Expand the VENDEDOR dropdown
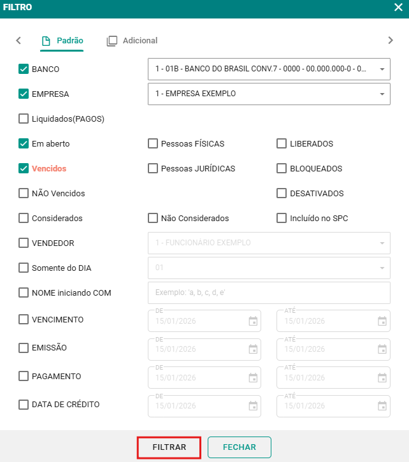Viewport: 409px width, 462px height. pyautogui.click(x=382, y=243)
